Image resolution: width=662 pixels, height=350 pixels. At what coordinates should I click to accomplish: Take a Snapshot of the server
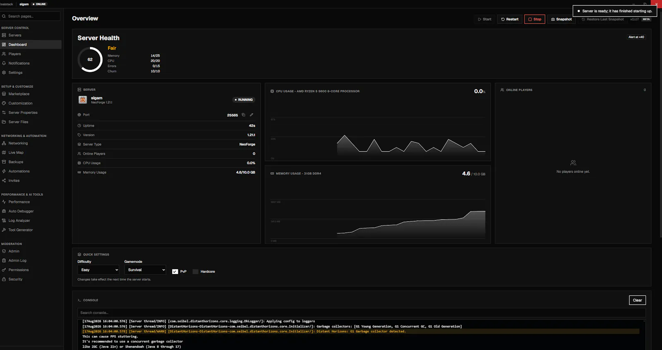[x=561, y=19]
